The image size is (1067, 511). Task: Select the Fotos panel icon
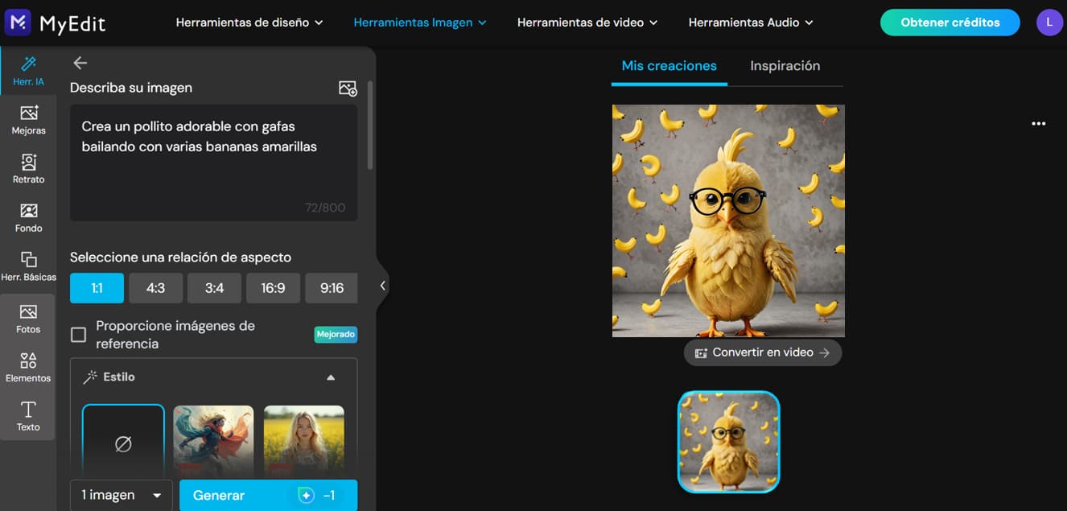[28, 318]
